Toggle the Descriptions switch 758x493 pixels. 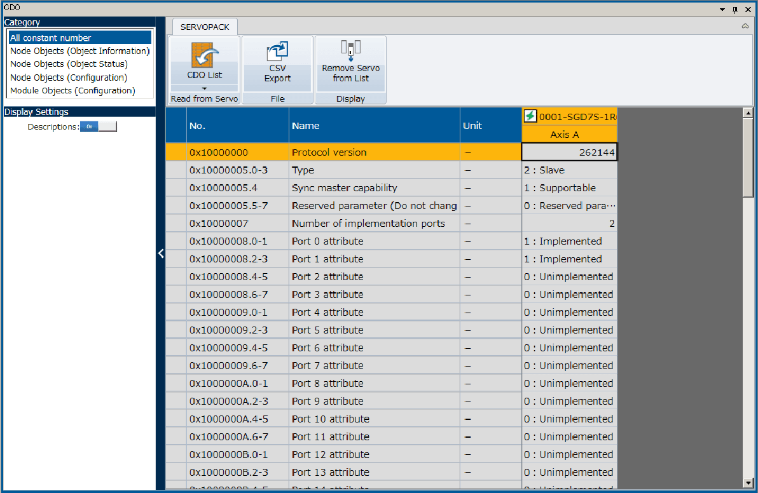(x=98, y=126)
